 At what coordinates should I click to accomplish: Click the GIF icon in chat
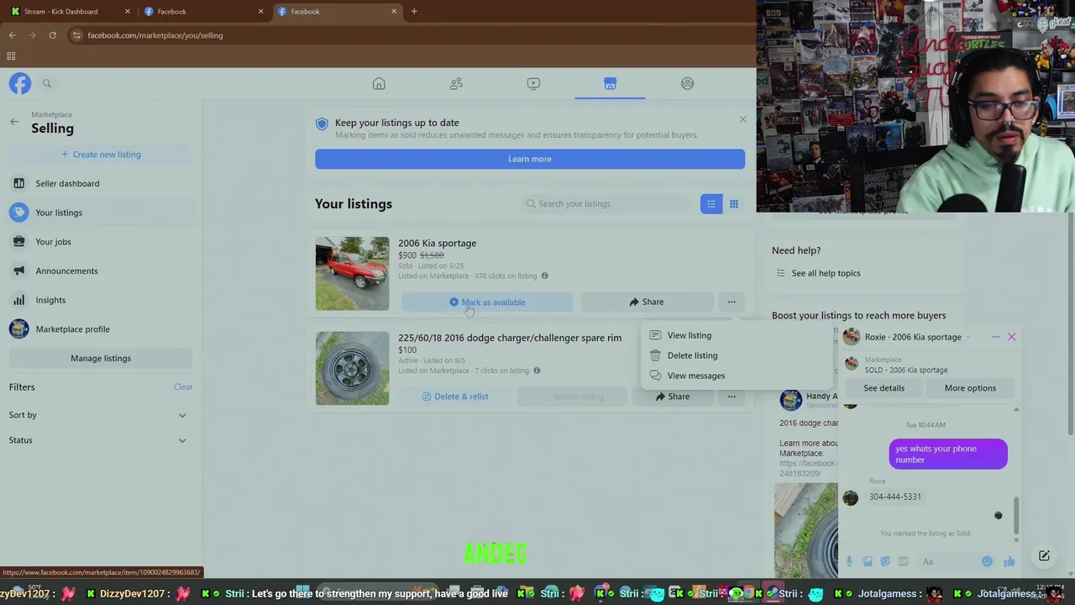pyautogui.click(x=903, y=561)
